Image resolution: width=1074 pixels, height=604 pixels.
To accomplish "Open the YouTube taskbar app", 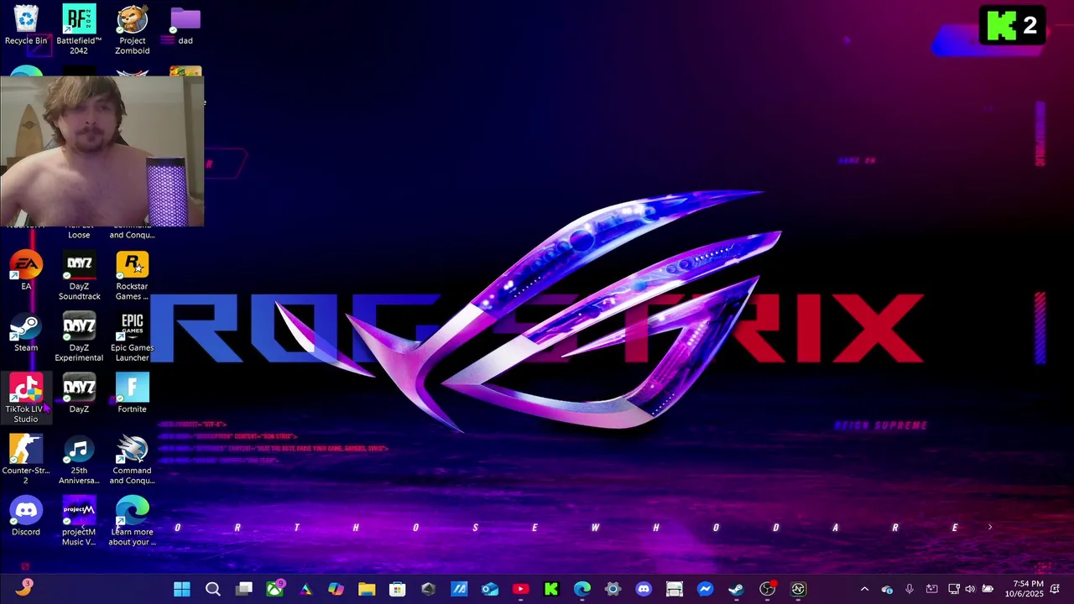I will coord(520,589).
